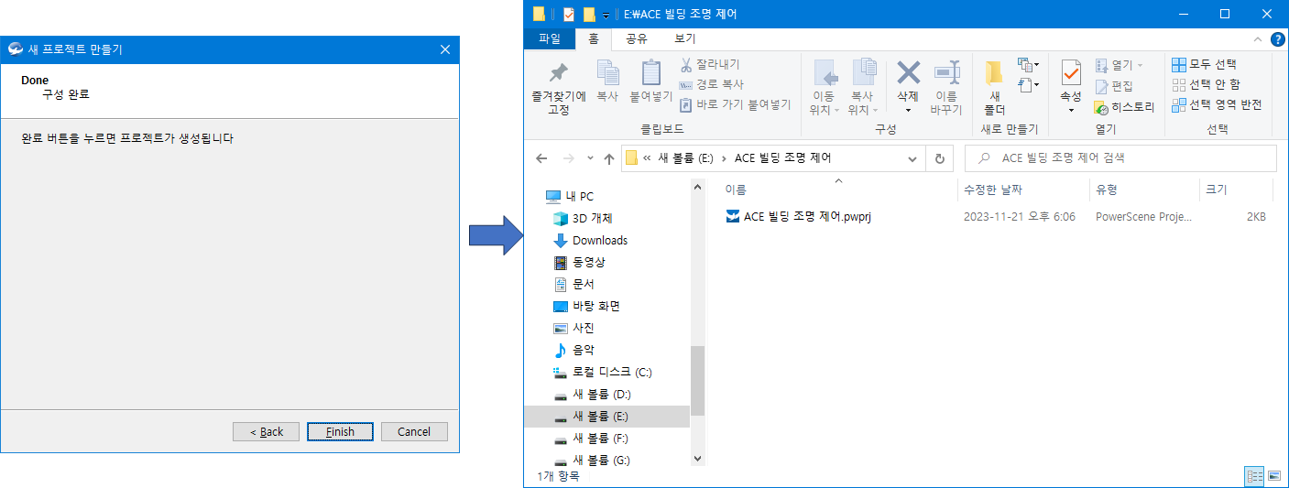Click the Back button in wizard
The width and height of the screenshot is (1289, 488).
(x=266, y=431)
